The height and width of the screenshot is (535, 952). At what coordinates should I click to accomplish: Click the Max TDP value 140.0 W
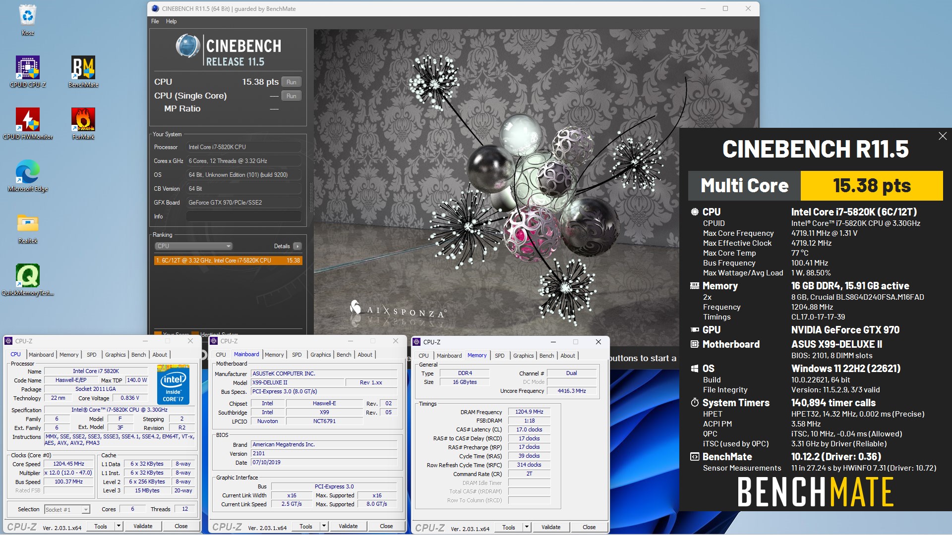tap(137, 380)
